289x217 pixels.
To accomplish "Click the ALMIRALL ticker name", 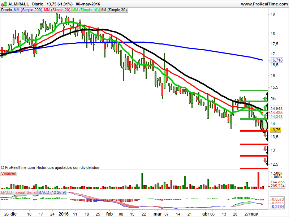I will pos(19,4).
